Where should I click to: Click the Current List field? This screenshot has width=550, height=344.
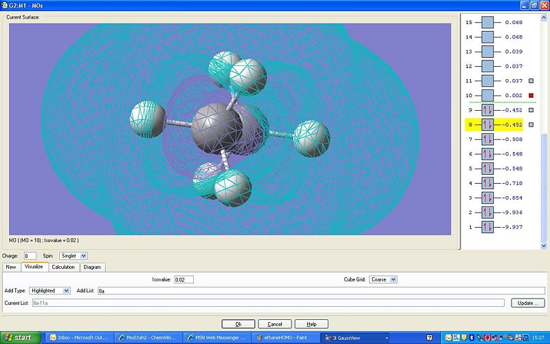(x=268, y=303)
